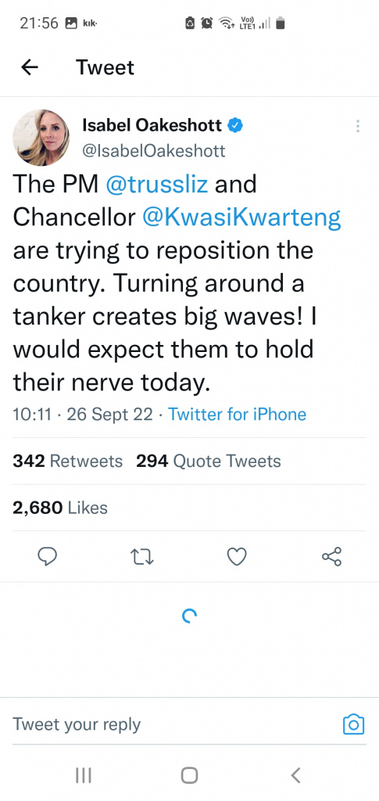Viewport: 379px width, 801px height.
Task: Open the @KwasiKwarteng mention link
Action: point(241,217)
